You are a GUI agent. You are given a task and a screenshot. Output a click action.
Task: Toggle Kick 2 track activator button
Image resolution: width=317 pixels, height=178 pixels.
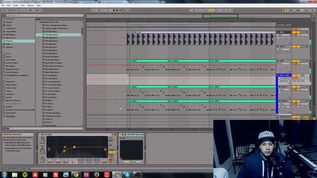[296, 46]
